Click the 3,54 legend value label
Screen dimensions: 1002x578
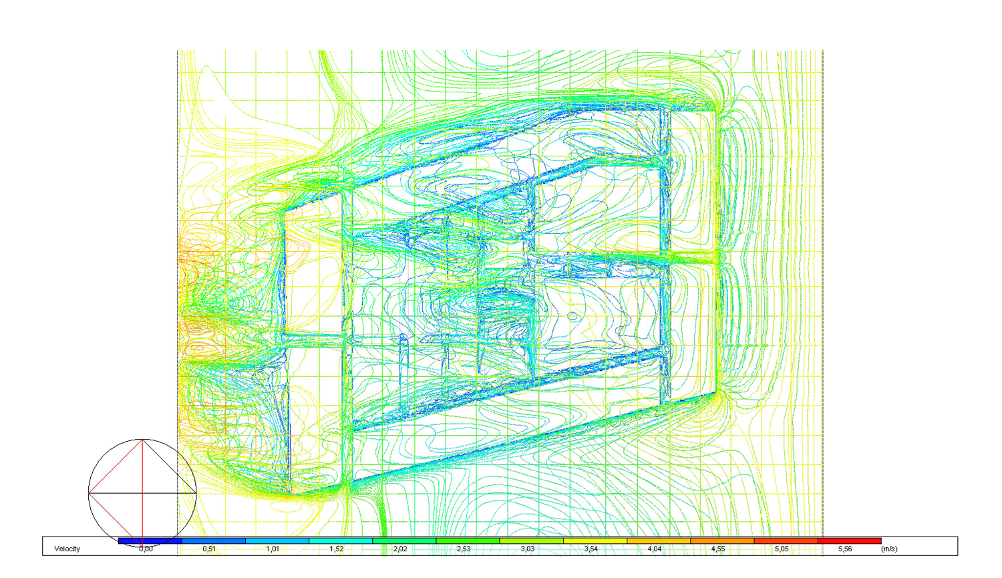click(591, 549)
